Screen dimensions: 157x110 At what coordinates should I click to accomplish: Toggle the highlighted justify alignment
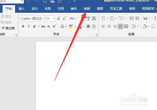[x=120, y=26]
